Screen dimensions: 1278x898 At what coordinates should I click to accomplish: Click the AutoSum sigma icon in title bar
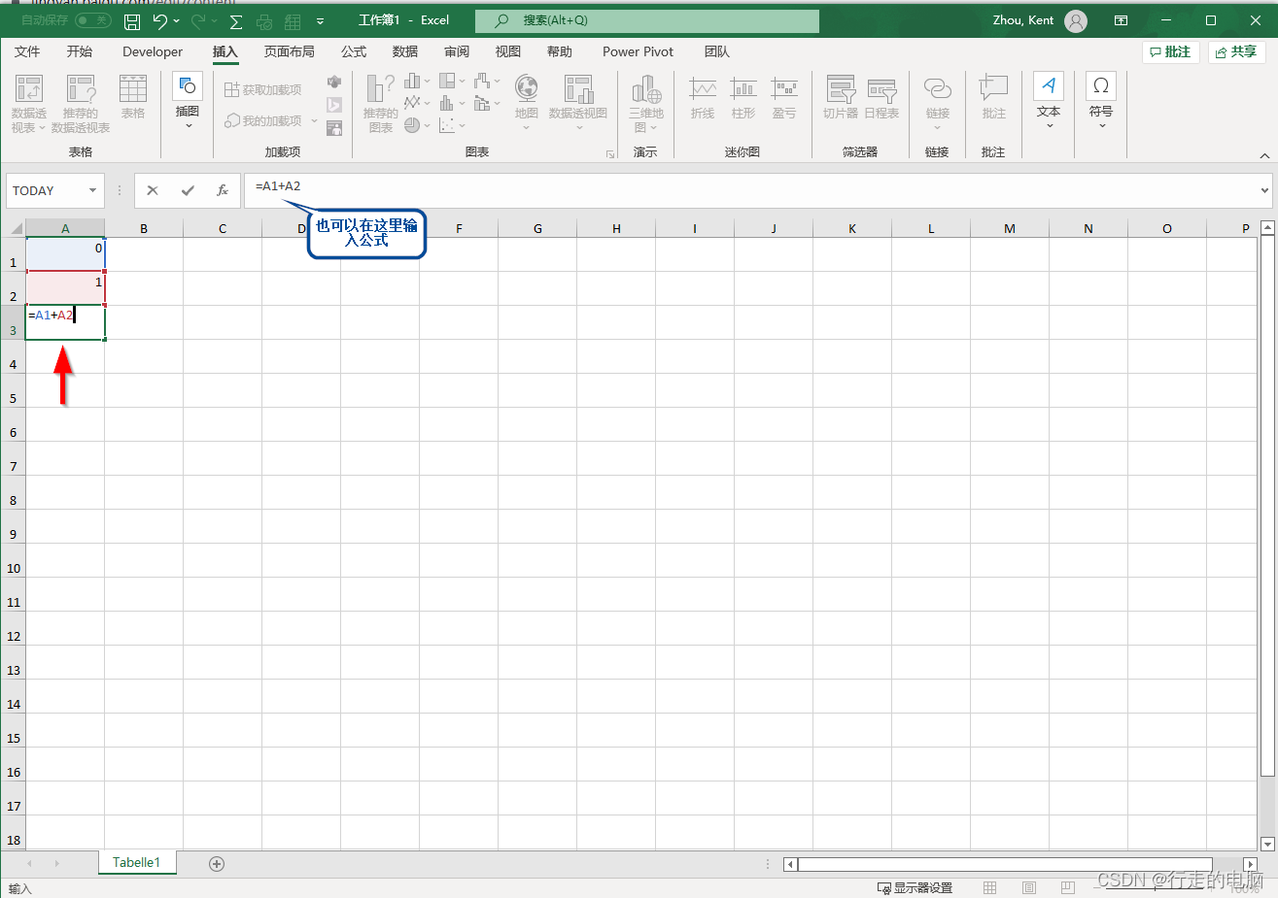click(235, 21)
